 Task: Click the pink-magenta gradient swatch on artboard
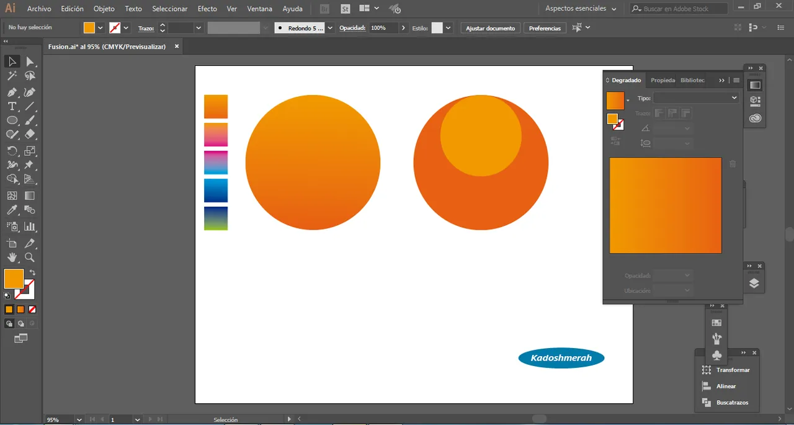216,135
